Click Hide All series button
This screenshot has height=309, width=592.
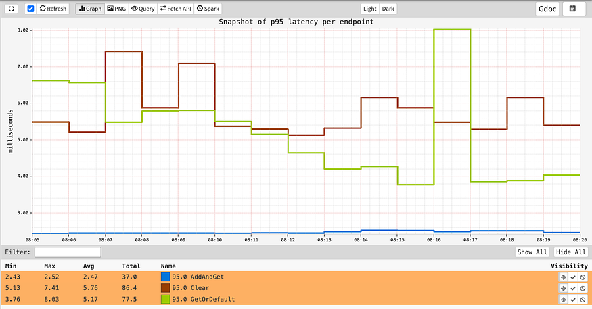click(571, 252)
